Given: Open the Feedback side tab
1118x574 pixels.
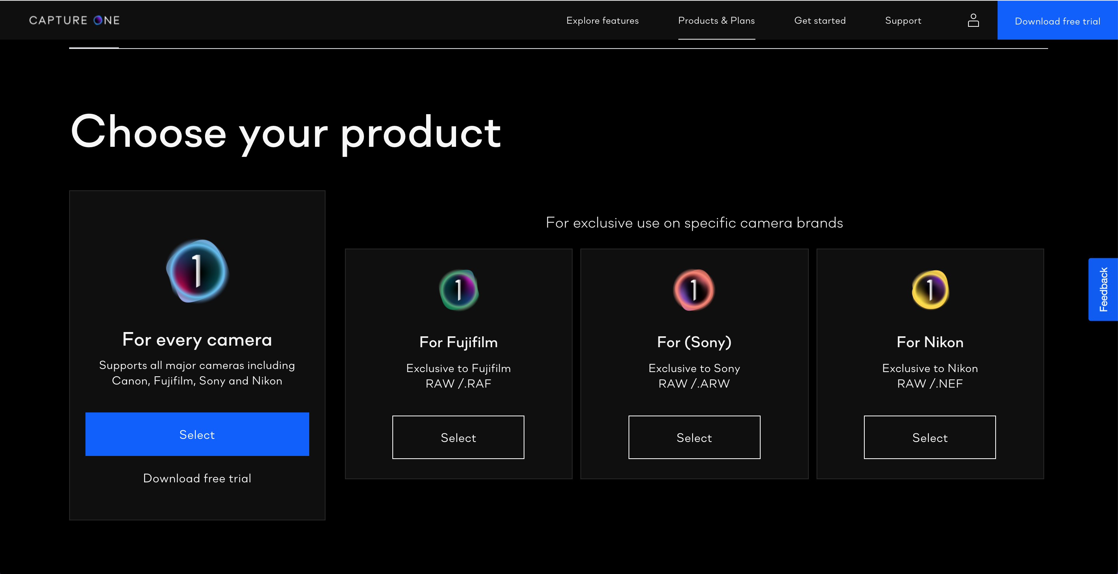Looking at the screenshot, I should tap(1103, 289).
